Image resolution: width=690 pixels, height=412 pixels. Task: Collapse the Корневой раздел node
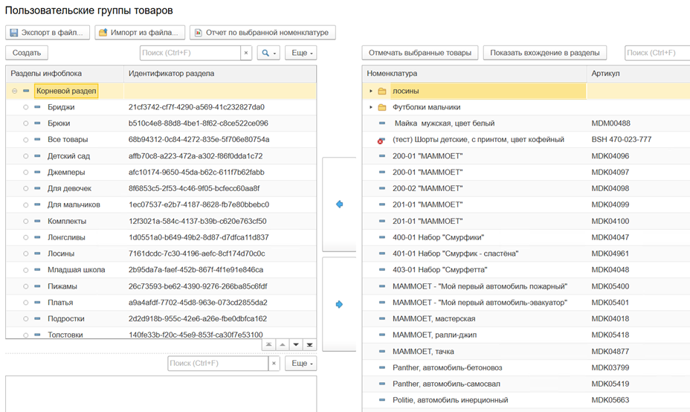(15, 91)
